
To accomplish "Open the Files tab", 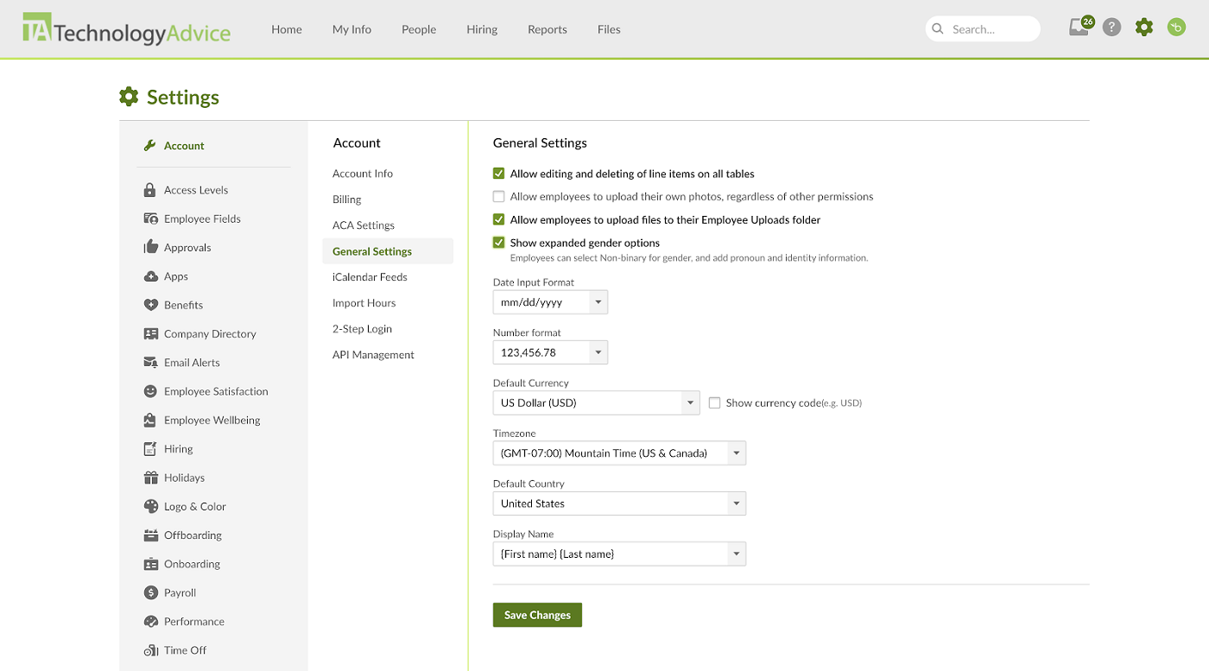I will 609,29.
